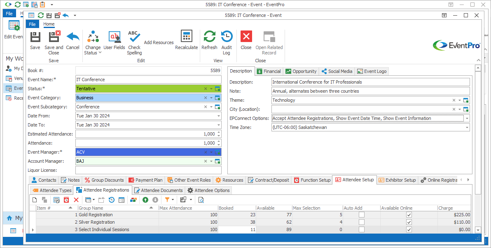
Task: Click Add Resources button
Action: (x=159, y=42)
